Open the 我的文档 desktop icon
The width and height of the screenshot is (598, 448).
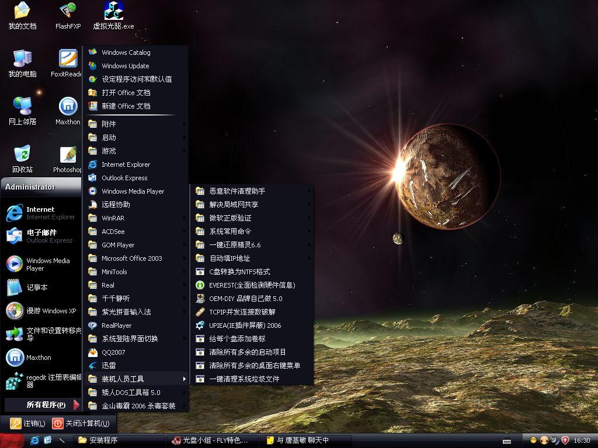22,15
